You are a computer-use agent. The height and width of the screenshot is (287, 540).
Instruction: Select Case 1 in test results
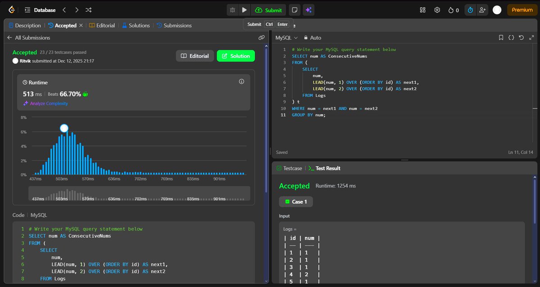[x=296, y=202]
